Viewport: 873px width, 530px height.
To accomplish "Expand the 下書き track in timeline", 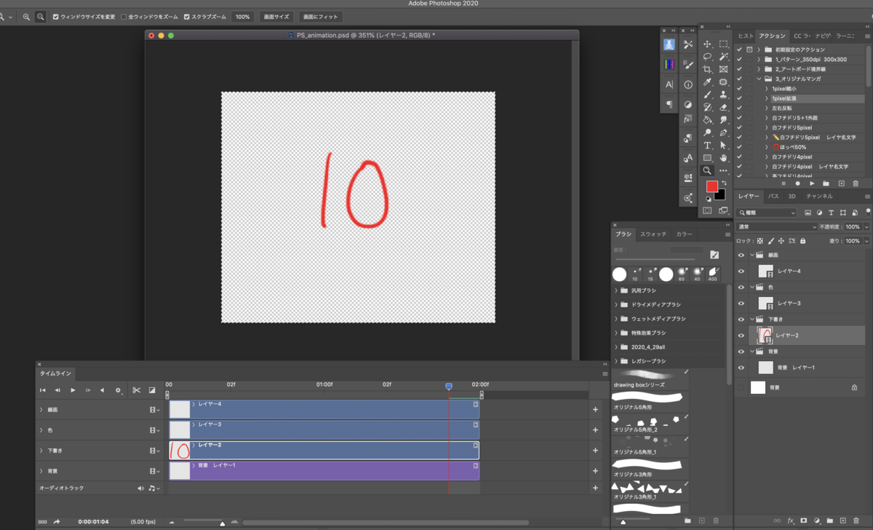I will [41, 451].
